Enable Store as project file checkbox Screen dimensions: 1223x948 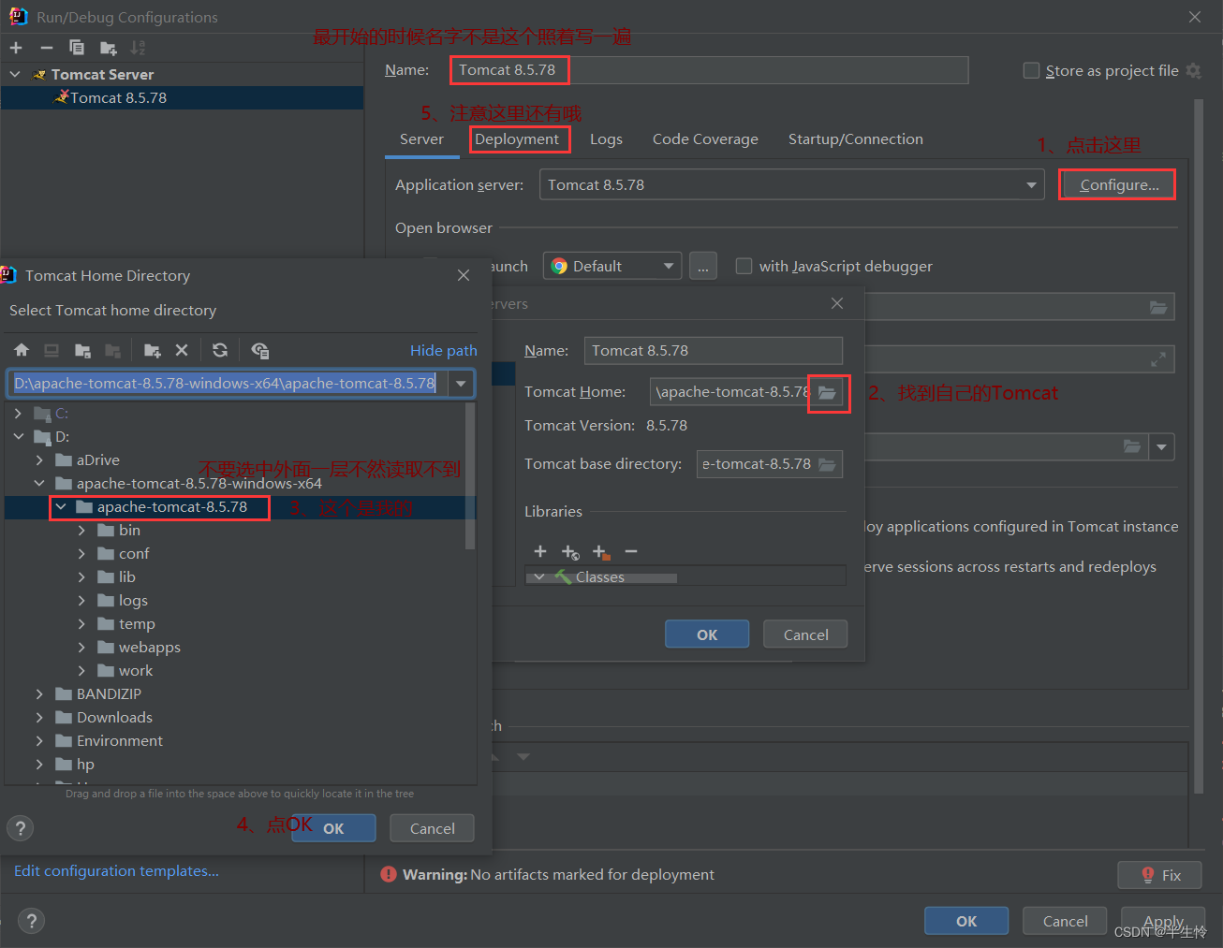(1031, 70)
